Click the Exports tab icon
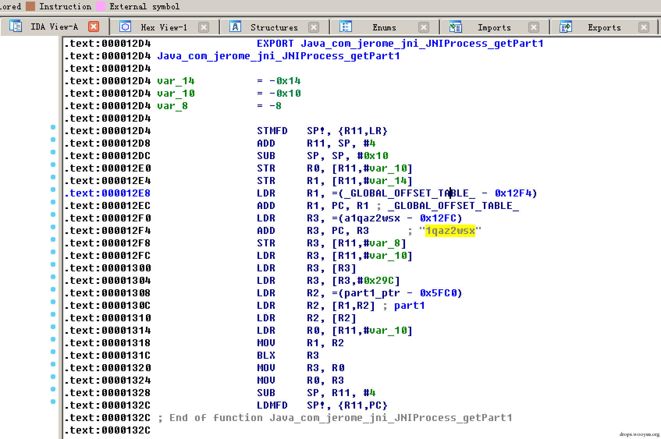This screenshot has width=661, height=439. [565, 27]
